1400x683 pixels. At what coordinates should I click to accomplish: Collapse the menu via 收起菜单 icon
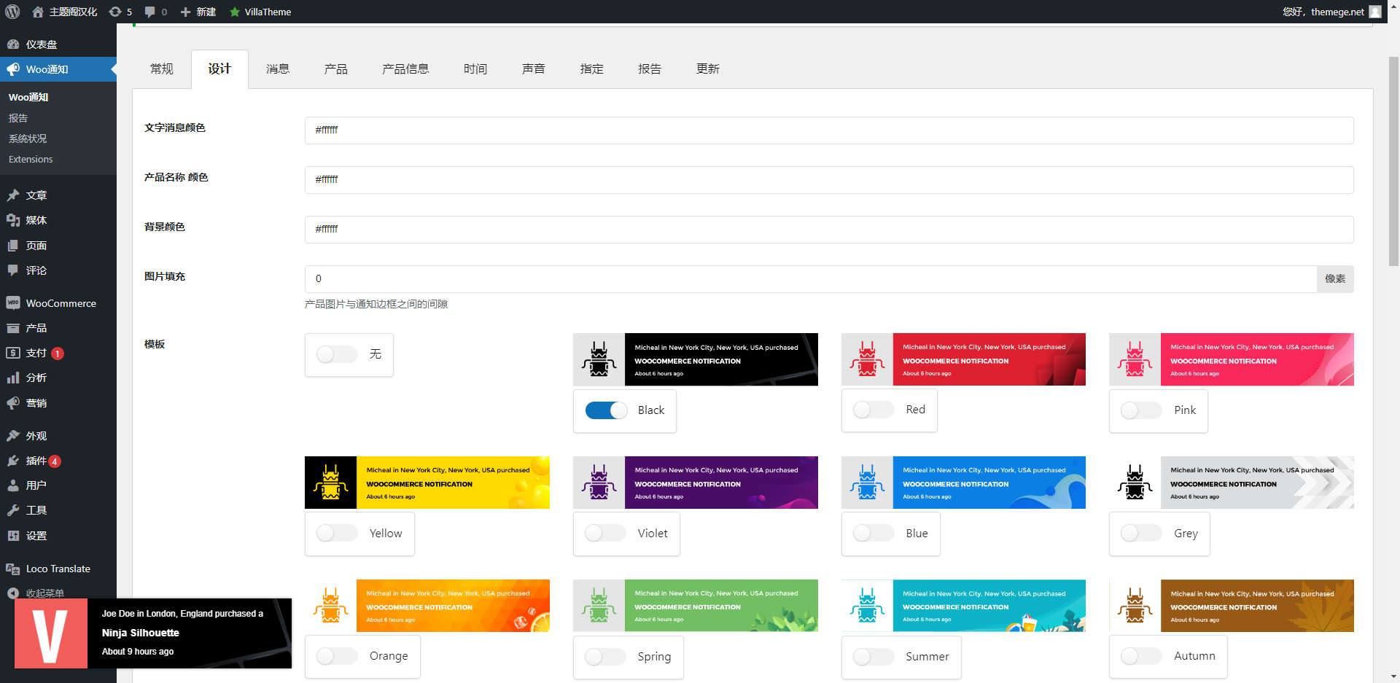coord(13,593)
